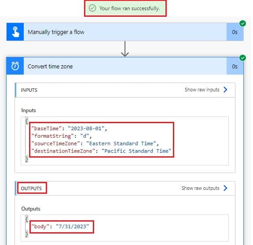Click the body output value 7/31/2023
The height and width of the screenshot is (245, 253).
click(72, 226)
